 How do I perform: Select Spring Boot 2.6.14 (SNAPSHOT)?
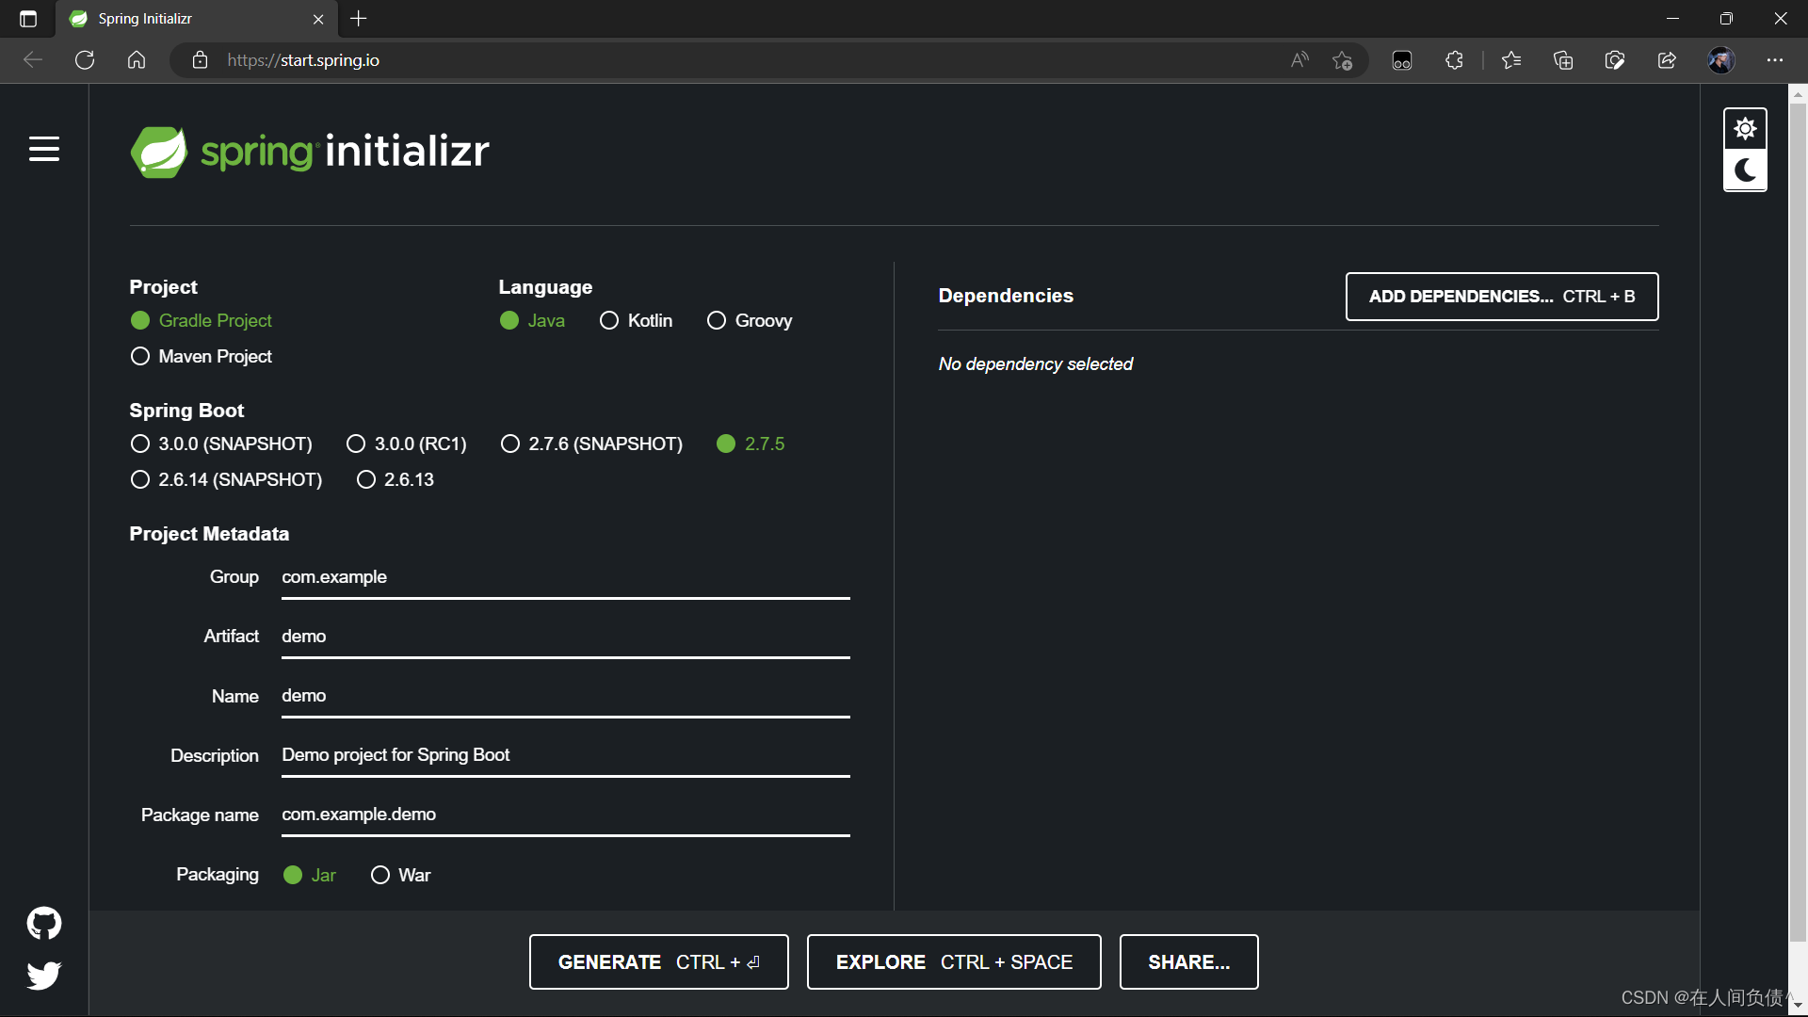coord(226,480)
